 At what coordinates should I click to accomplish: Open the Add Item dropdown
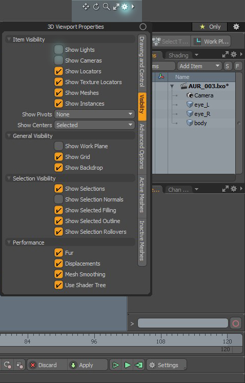click(x=199, y=66)
